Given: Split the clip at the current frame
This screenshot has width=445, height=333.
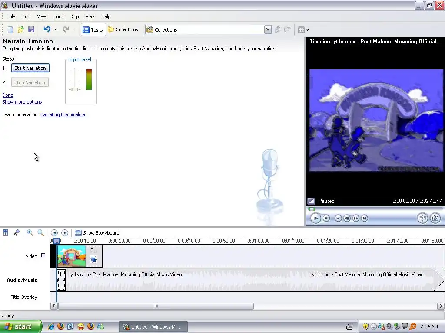Looking at the screenshot, I should click(x=422, y=218).
